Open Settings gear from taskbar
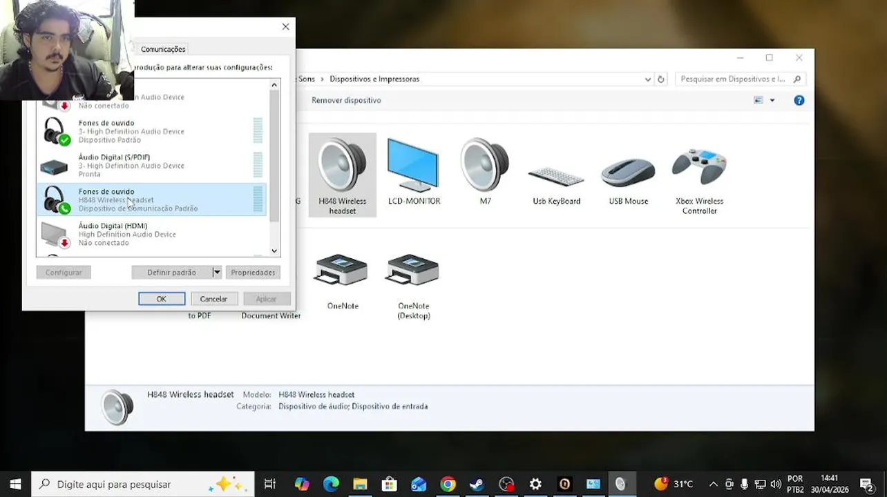This screenshot has width=887, height=497. pyautogui.click(x=535, y=484)
